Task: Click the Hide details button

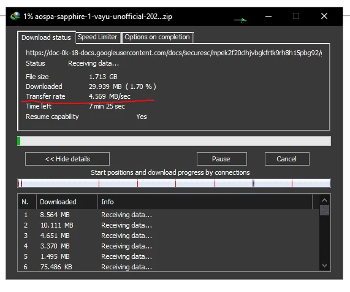Action: tap(67, 159)
